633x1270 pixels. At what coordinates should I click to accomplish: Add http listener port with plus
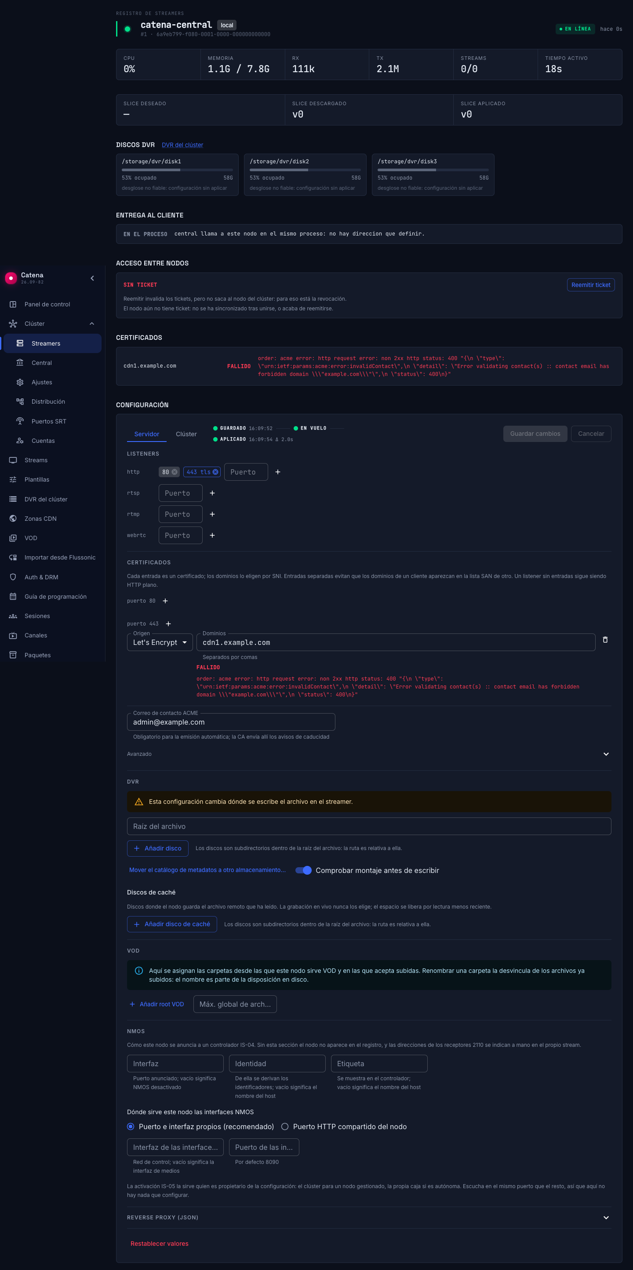[x=278, y=472]
